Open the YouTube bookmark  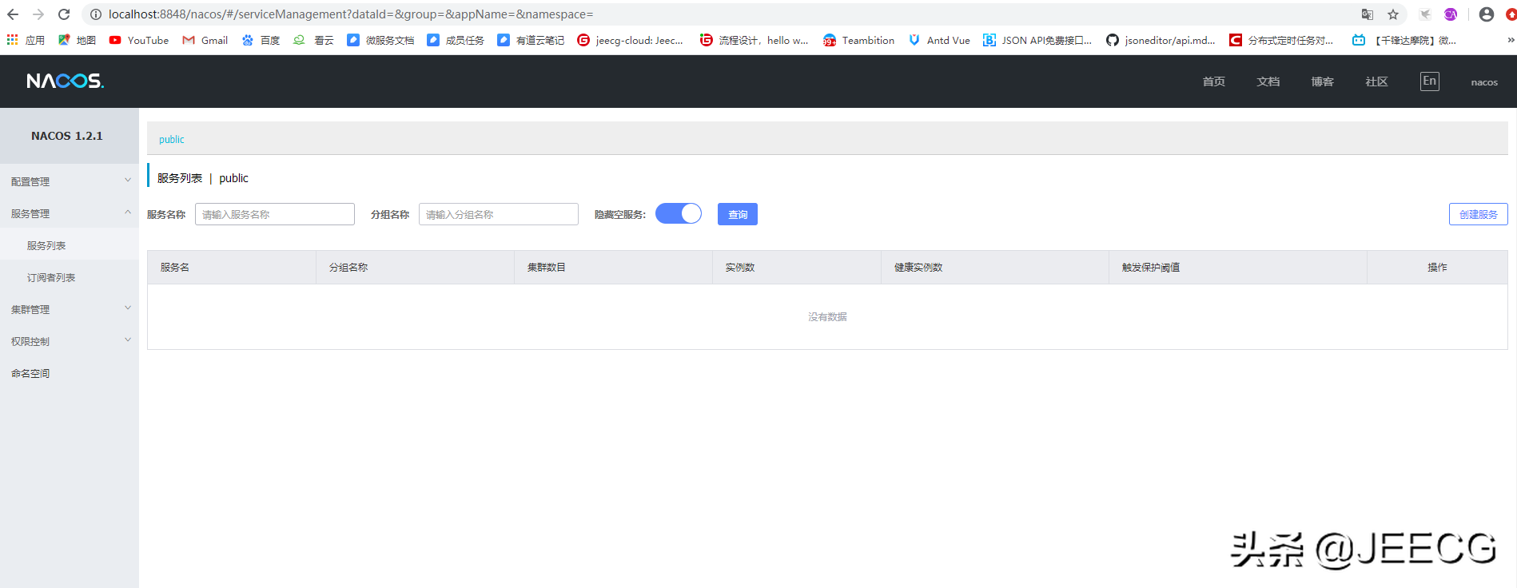click(x=139, y=40)
